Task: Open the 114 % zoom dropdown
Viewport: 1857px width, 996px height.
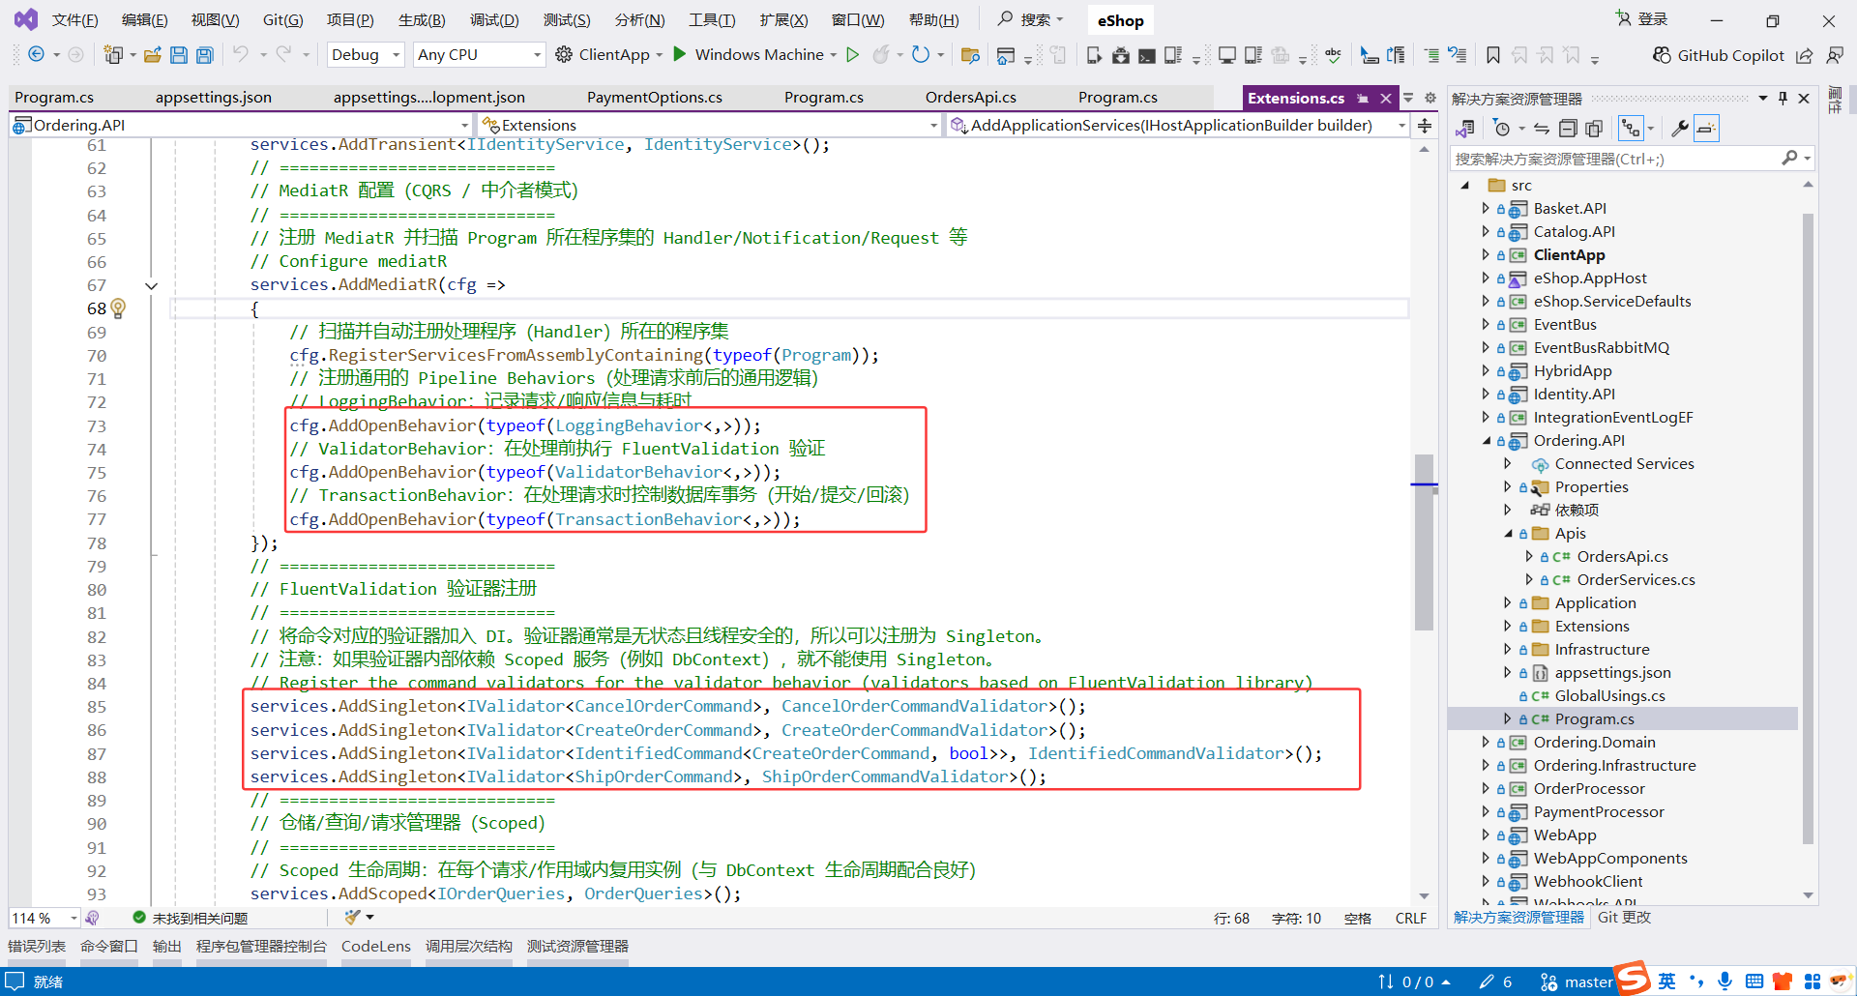Action: coord(44,918)
